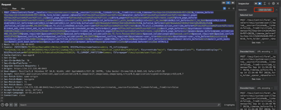Click the Connection: close line

pos(14,95)
